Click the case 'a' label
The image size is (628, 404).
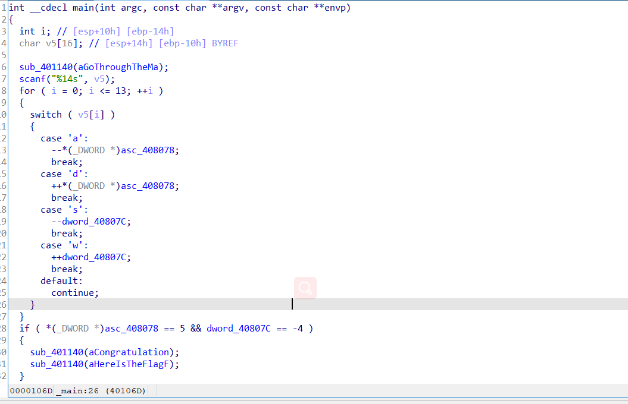point(62,138)
